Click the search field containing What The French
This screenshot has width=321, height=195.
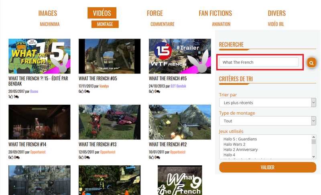[259, 62]
